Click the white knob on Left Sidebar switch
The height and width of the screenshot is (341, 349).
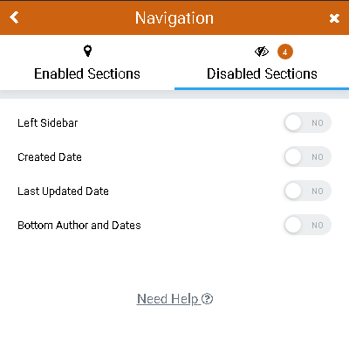(x=293, y=122)
